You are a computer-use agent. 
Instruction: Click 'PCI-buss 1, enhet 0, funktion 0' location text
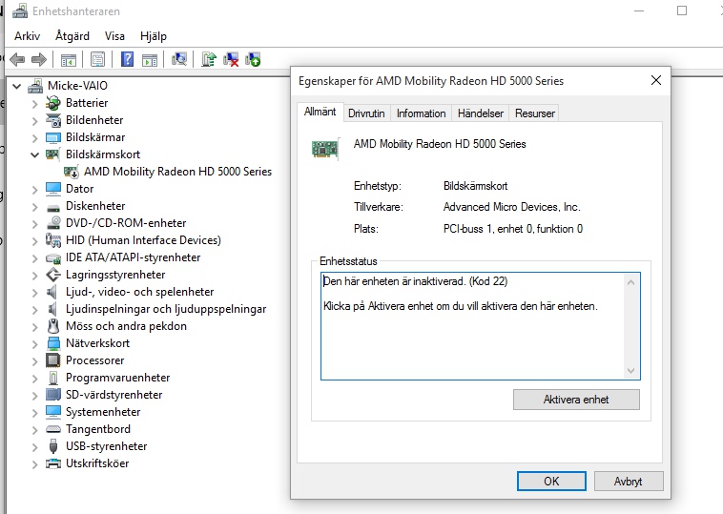[513, 229]
